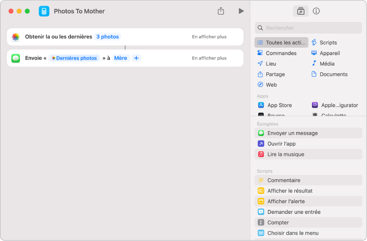
Task: Show shortcut details info icon
Action: pyautogui.click(x=316, y=11)
